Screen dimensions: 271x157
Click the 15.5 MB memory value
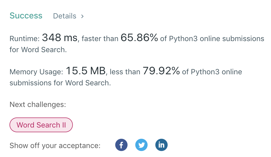coord(85,71)
